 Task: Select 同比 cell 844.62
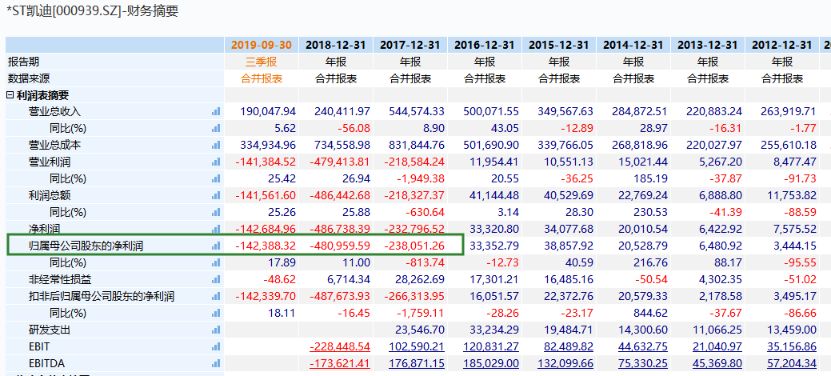(651, 313)
